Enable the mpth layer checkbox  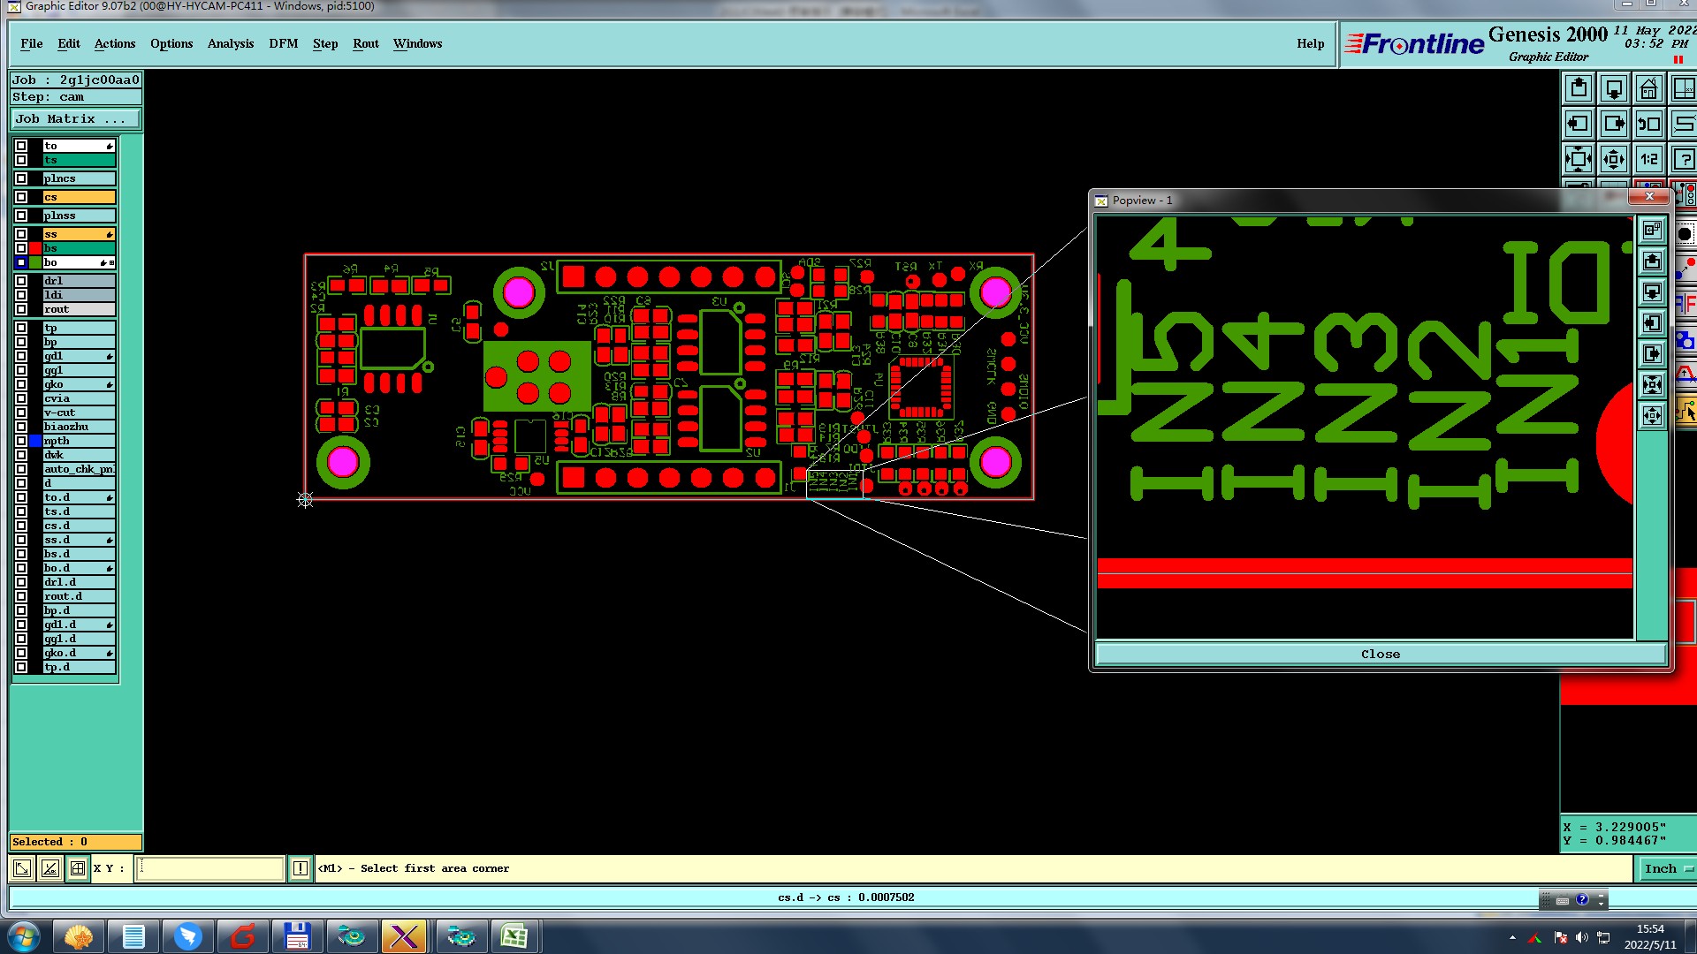21,441
